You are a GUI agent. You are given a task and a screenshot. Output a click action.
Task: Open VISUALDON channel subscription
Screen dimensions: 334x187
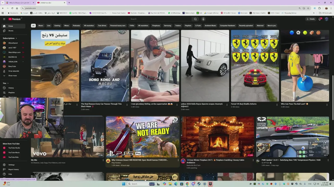click(14, 62)
